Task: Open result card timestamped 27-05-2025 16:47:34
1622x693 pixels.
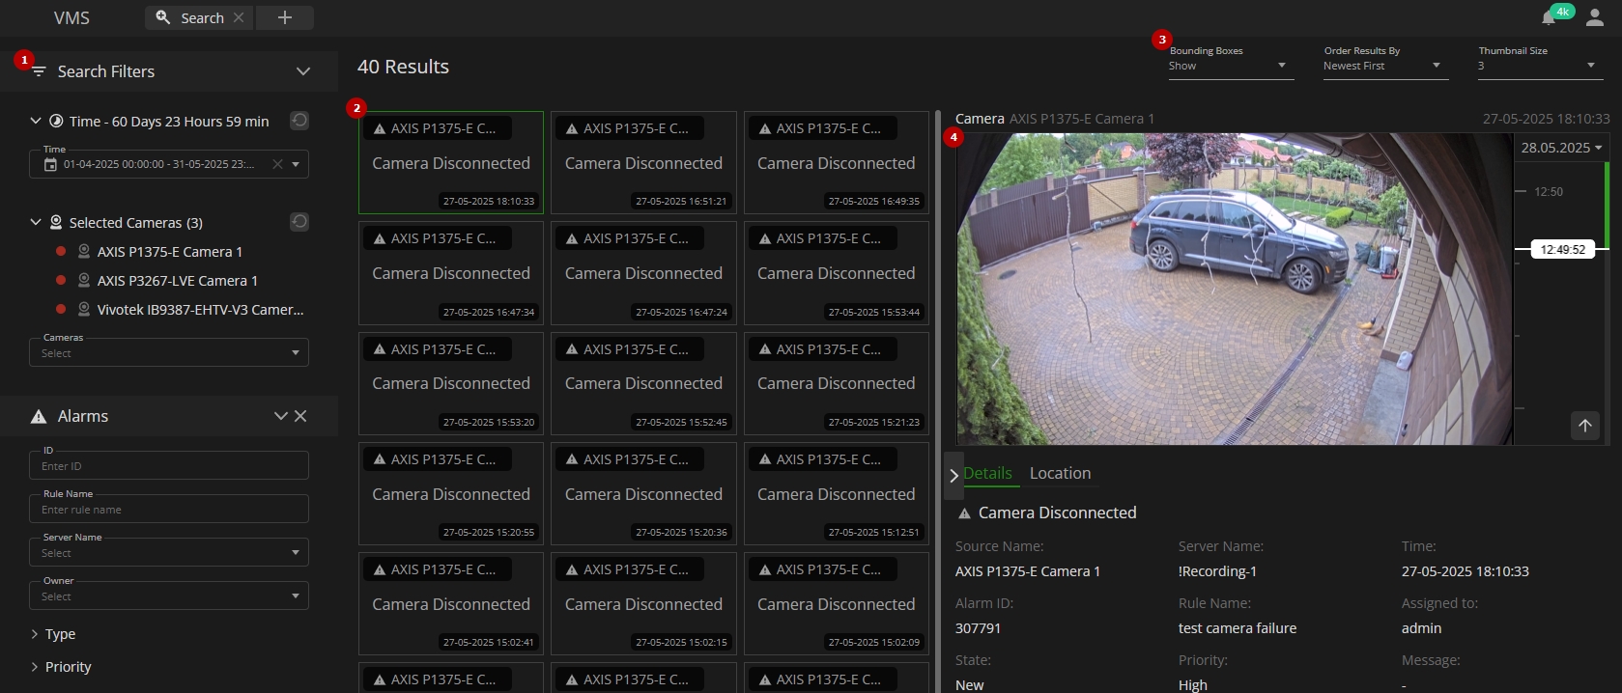Action: (451, 273)
